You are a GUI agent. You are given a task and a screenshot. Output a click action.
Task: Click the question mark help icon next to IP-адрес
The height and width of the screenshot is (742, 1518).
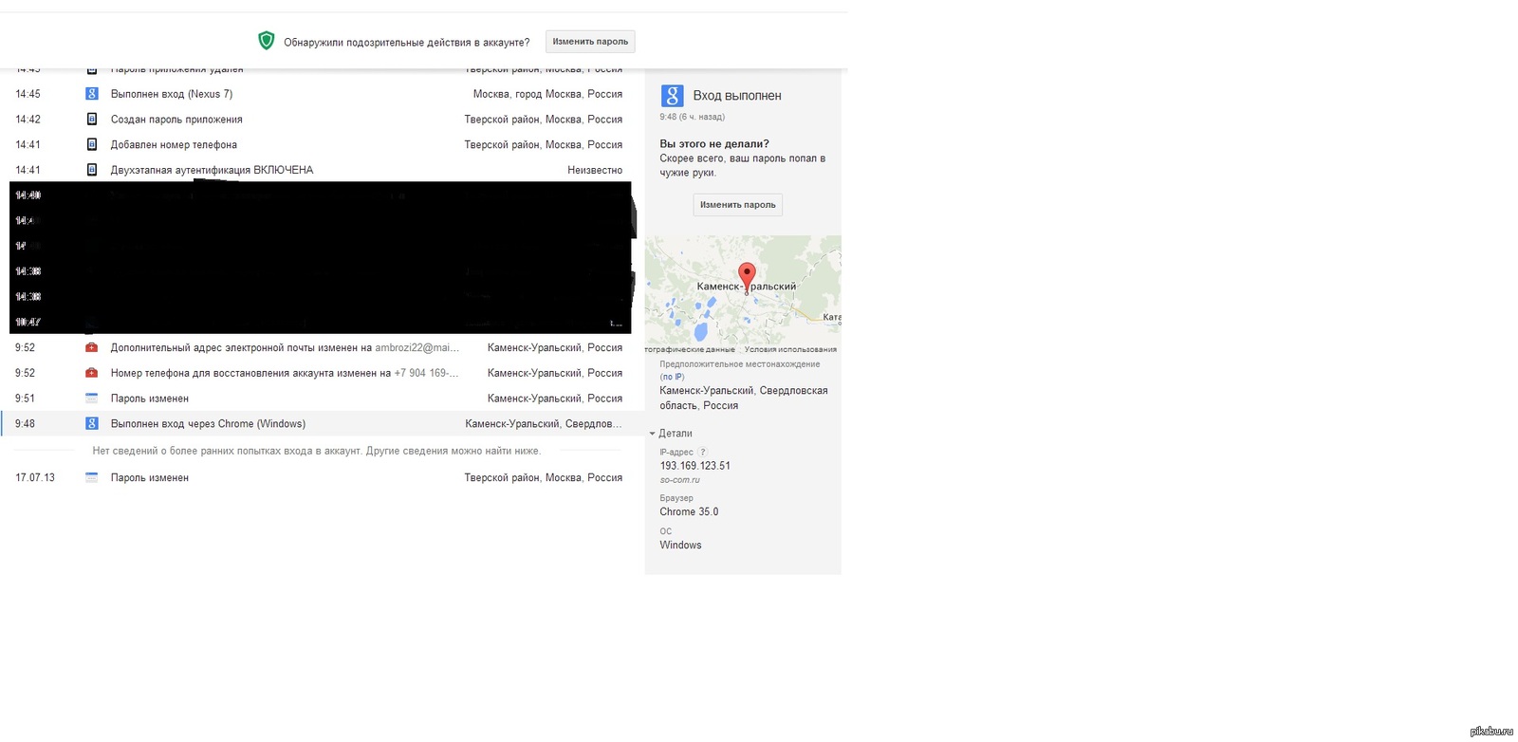703,453
